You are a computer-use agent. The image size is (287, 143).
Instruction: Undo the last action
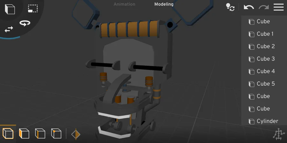pyautogui.click(x=249, y=7)
